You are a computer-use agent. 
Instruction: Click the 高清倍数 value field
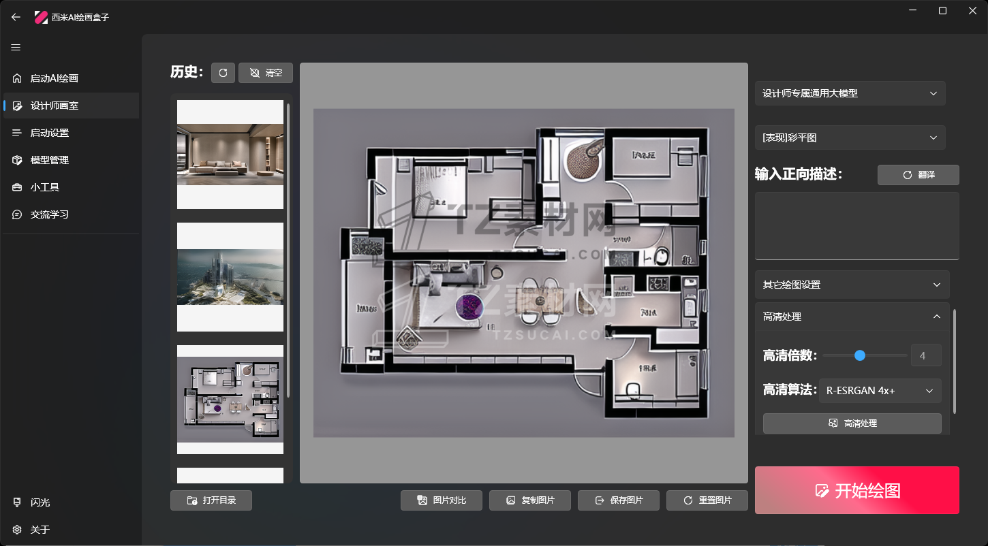click(926, 355)
